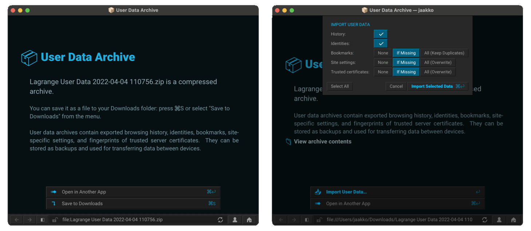Viewport: 531px width, 231px height.
Task: Choose All (Keep Duplicates) for Bookmarks
Action: 444,53
